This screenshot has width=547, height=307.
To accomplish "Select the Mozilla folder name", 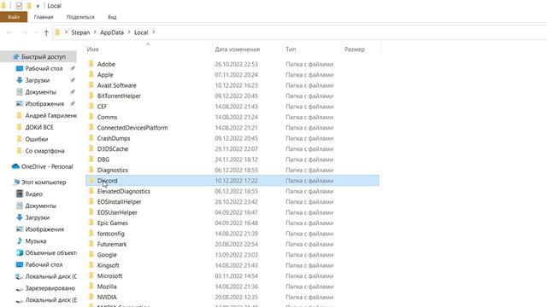I will (x=107, y=287).
